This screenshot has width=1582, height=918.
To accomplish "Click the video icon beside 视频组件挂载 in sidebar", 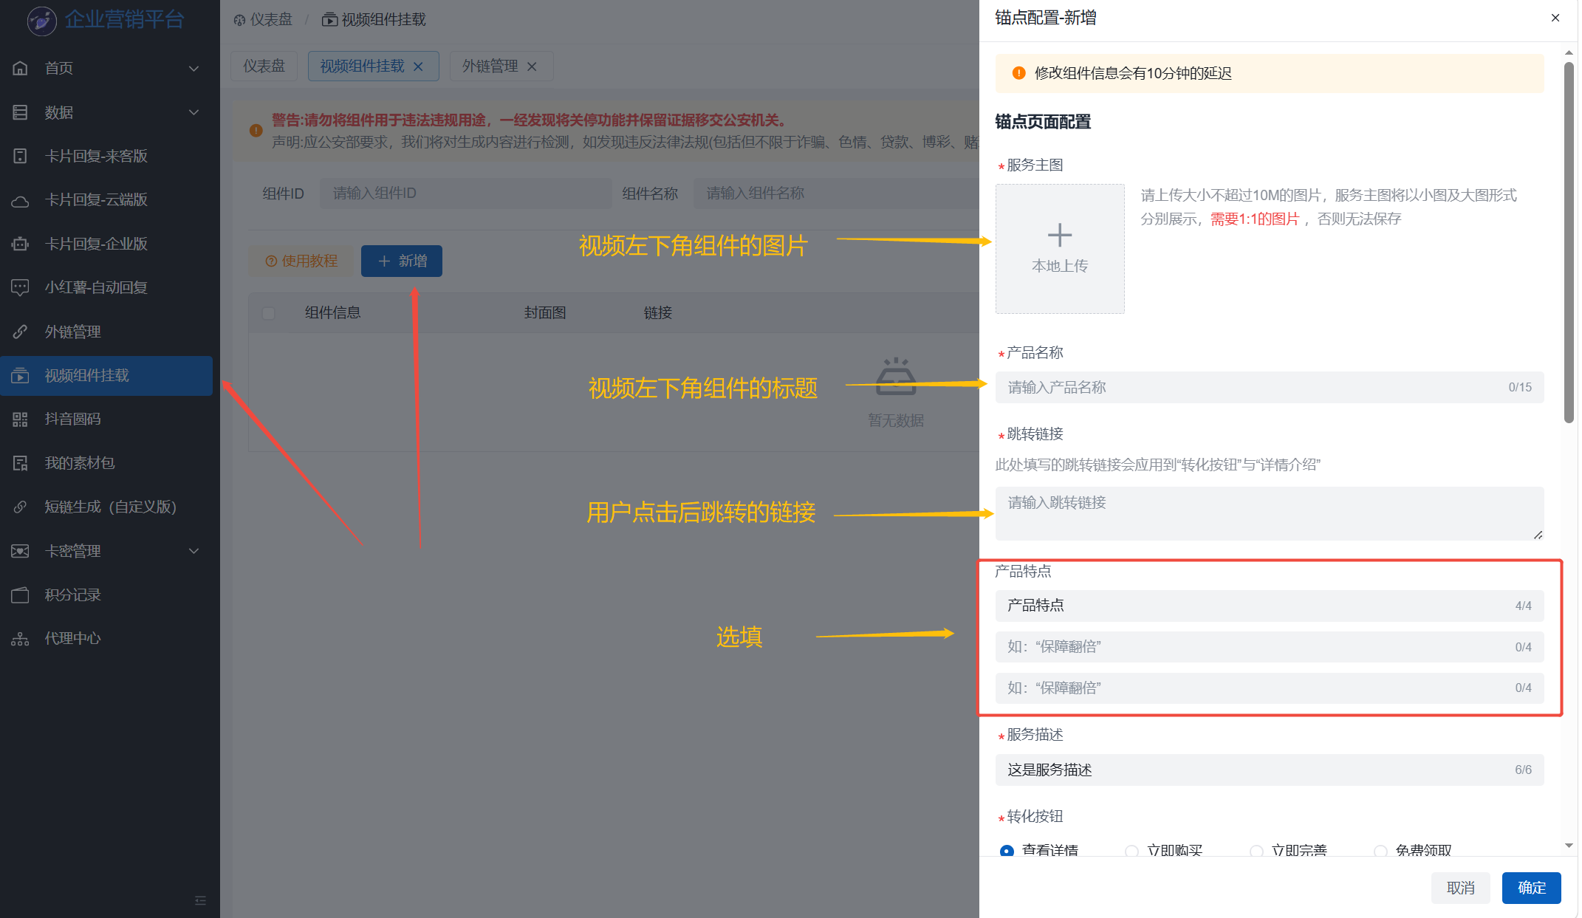I will click(20, 375).
